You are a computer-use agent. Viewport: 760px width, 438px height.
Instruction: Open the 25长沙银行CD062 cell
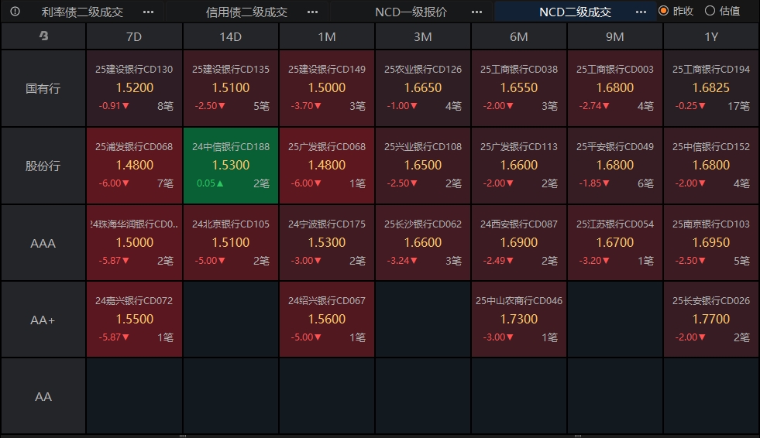click(423, 242)
